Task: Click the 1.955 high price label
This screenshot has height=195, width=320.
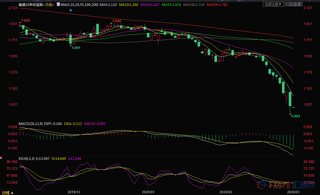Action: pos(26,21)
